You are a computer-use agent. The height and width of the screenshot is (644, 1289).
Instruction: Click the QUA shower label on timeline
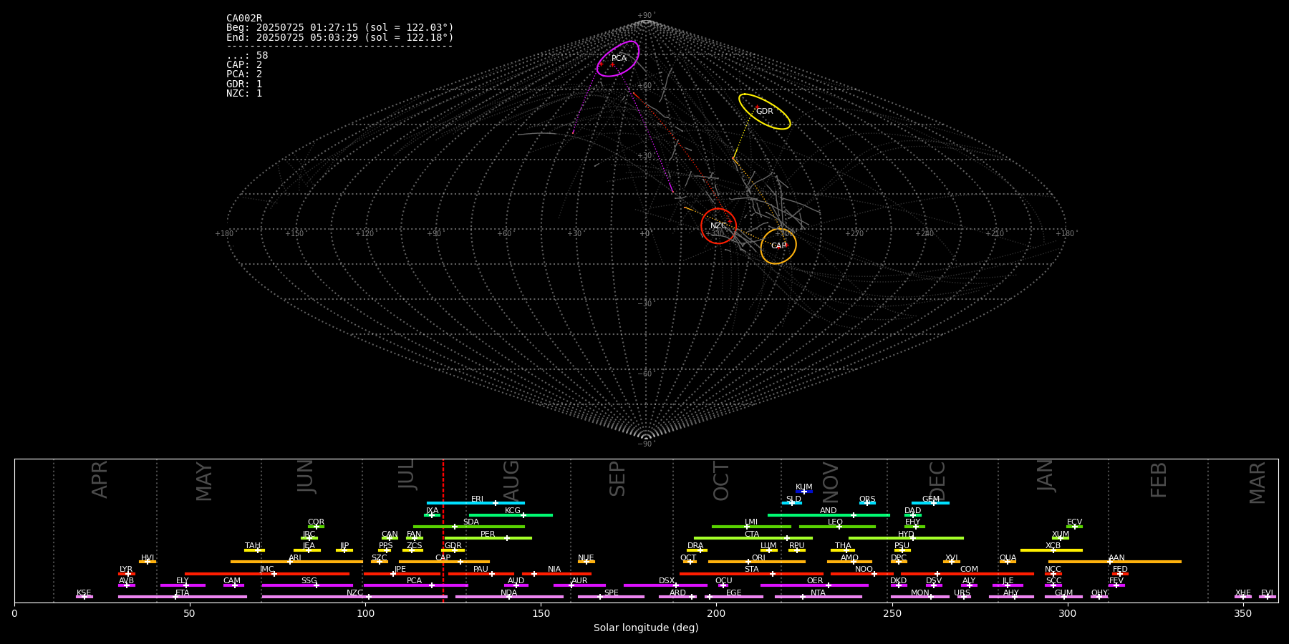click(1008, 558)
